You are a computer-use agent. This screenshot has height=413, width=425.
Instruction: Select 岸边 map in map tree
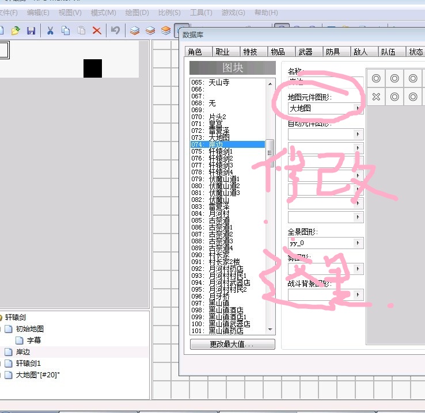point(23,352)
